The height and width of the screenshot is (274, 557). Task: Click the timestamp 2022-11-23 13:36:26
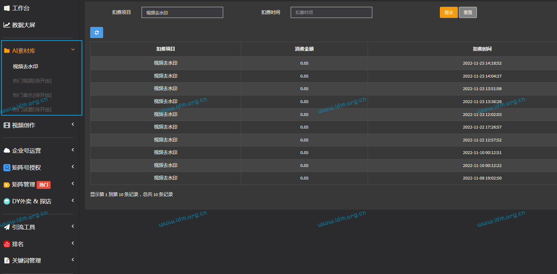(x=482, y=102)
